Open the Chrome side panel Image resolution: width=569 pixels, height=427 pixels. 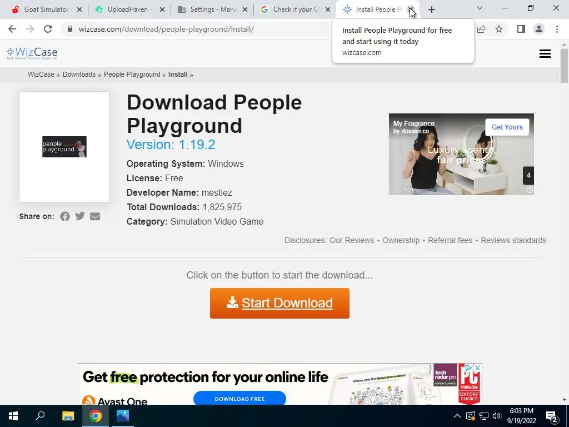pos(521,29)
